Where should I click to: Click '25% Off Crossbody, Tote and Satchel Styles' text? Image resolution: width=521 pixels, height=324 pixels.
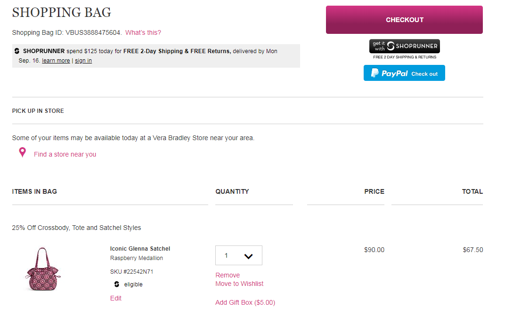(x=76, y=228)
